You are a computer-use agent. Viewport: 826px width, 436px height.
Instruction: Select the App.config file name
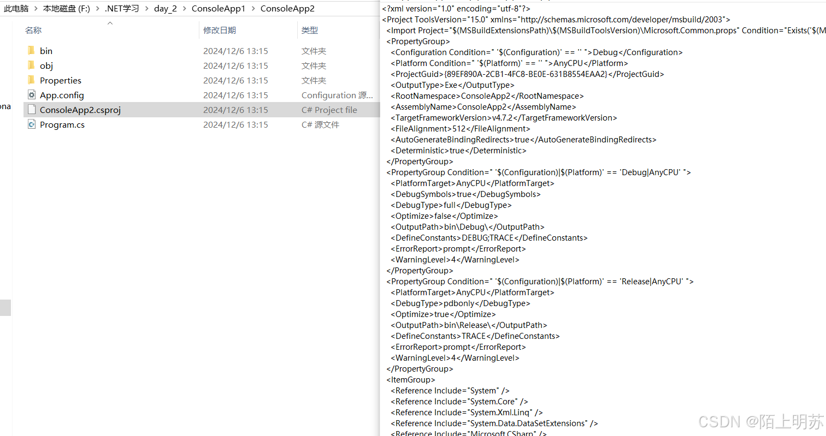click(x=62, y=95)
